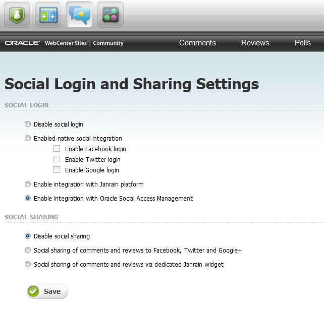Select Enable integration with Janrain platform
The image size is (324, 310).
[28, 184]
